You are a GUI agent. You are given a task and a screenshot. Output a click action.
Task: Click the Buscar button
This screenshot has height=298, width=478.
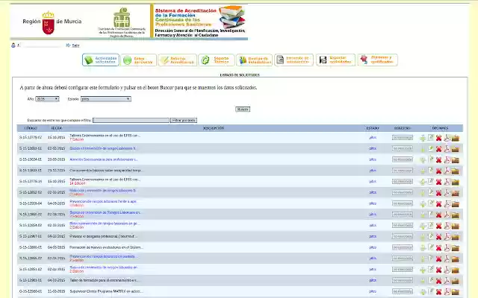tap(243, 109)
